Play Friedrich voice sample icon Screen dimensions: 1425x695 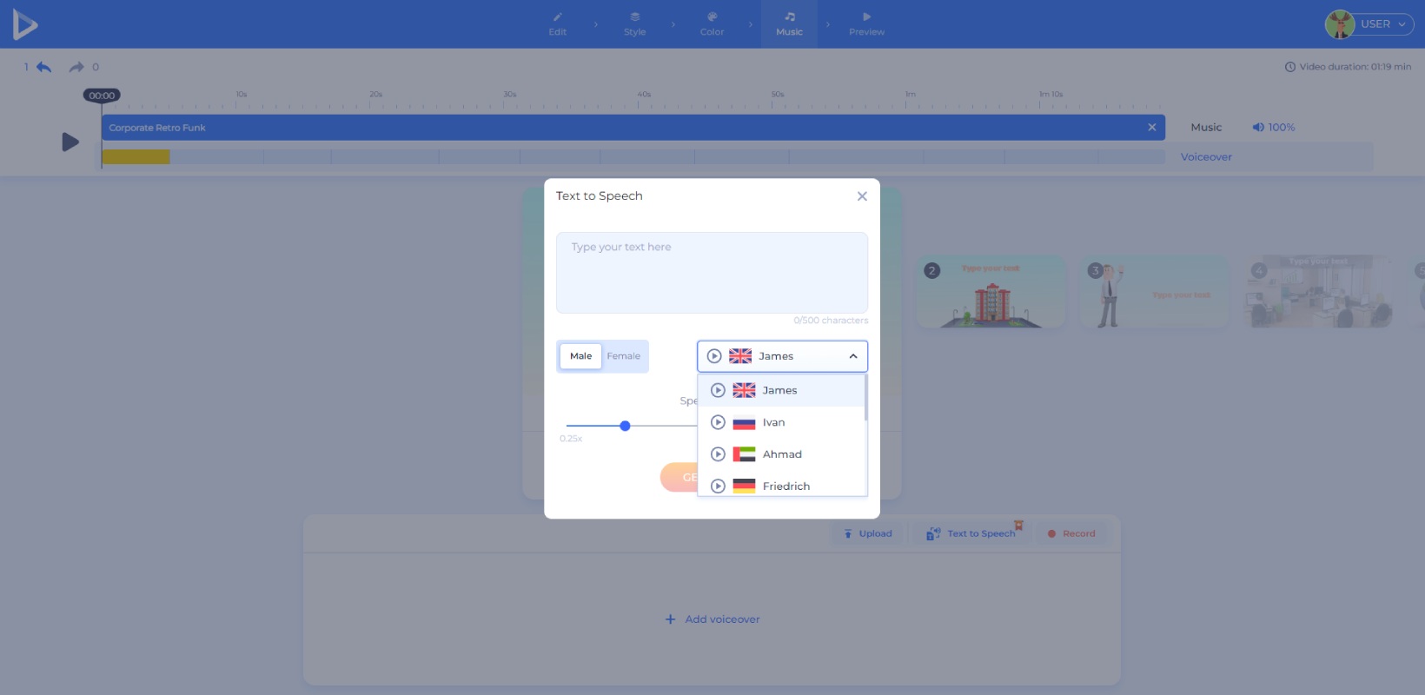click(x=718, y=486)
